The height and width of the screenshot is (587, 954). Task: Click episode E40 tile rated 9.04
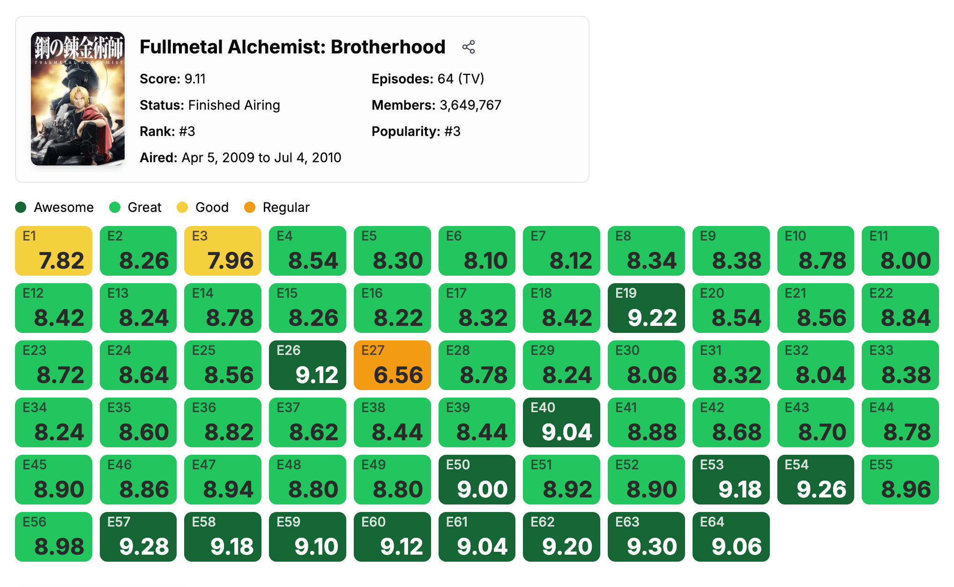click(561, 422)
